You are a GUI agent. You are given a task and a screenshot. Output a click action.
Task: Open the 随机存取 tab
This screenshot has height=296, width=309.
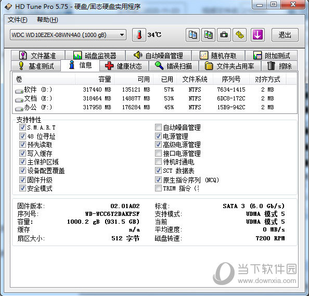[218, 55]
